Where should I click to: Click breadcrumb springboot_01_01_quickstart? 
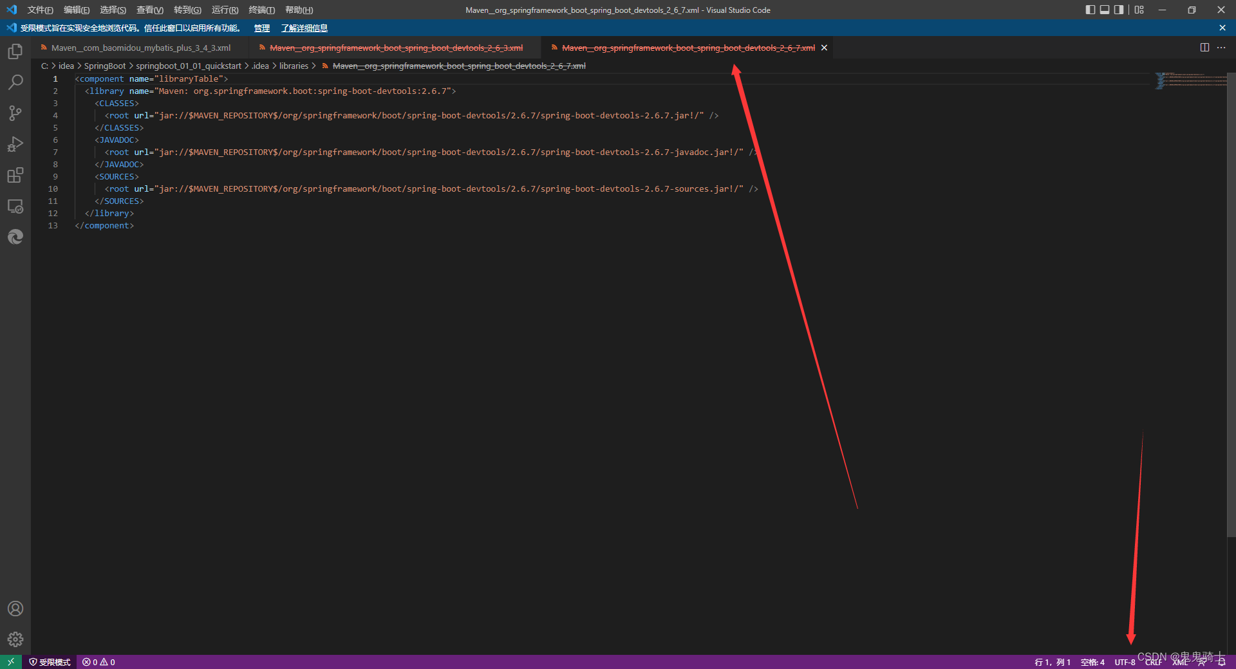click(x=189, y=66)
